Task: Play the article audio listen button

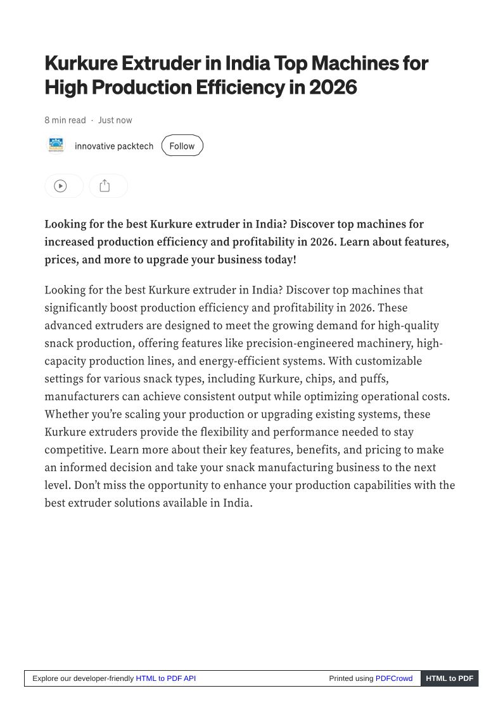Action: (x=60, y=186)
